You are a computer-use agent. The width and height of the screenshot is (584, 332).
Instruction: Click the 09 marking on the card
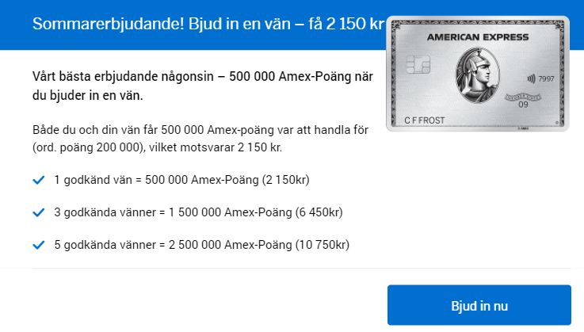pyautogui.click(x=523, y=104)
